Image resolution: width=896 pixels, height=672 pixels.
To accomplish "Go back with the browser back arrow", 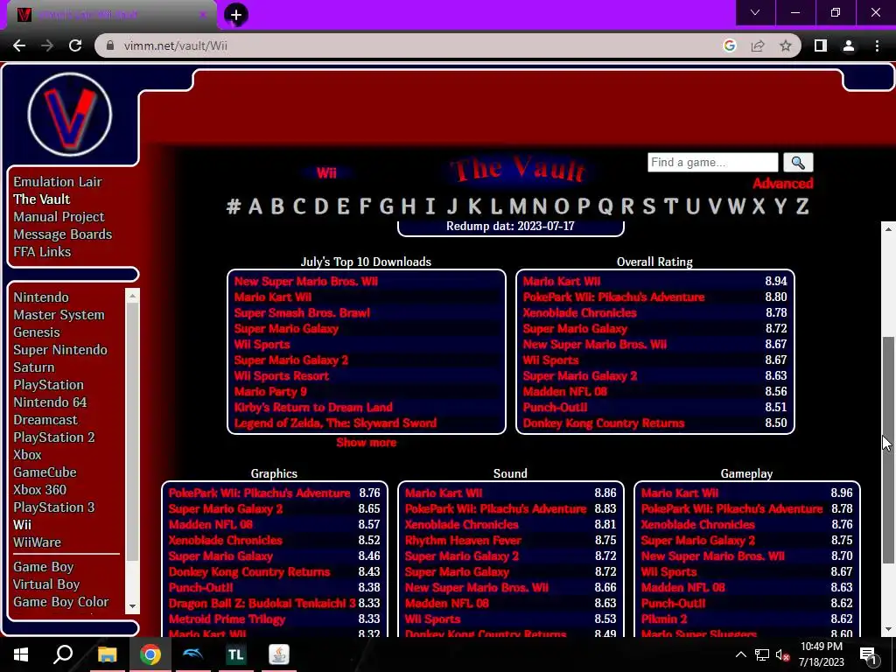I will (x=19, y=45).
